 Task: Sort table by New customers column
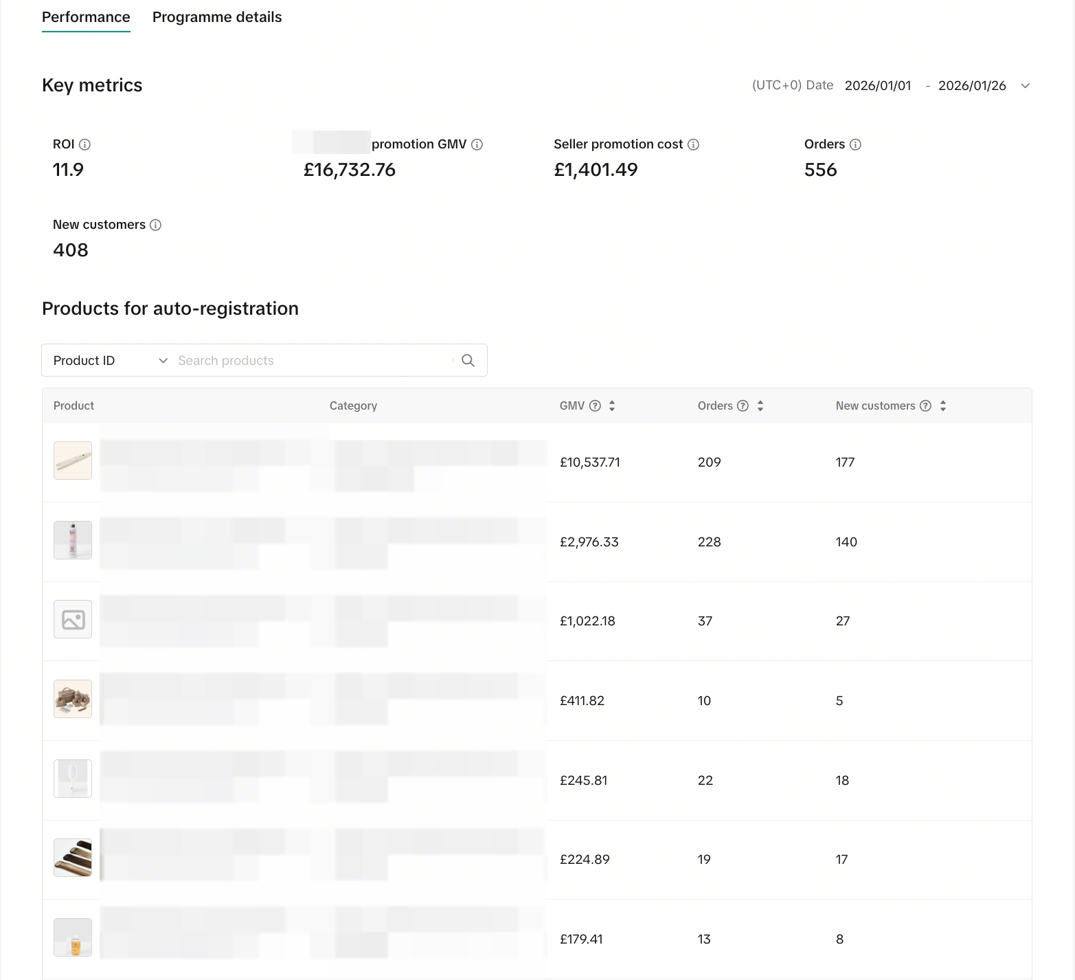coord(943,405)
